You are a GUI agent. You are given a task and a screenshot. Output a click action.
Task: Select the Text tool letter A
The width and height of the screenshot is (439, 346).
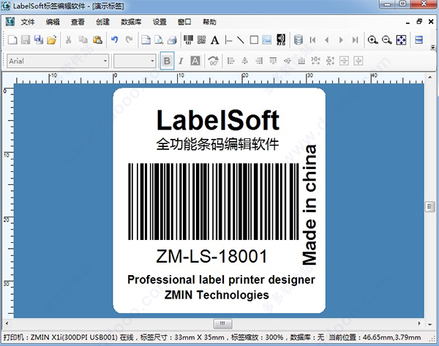coord(214,40)
